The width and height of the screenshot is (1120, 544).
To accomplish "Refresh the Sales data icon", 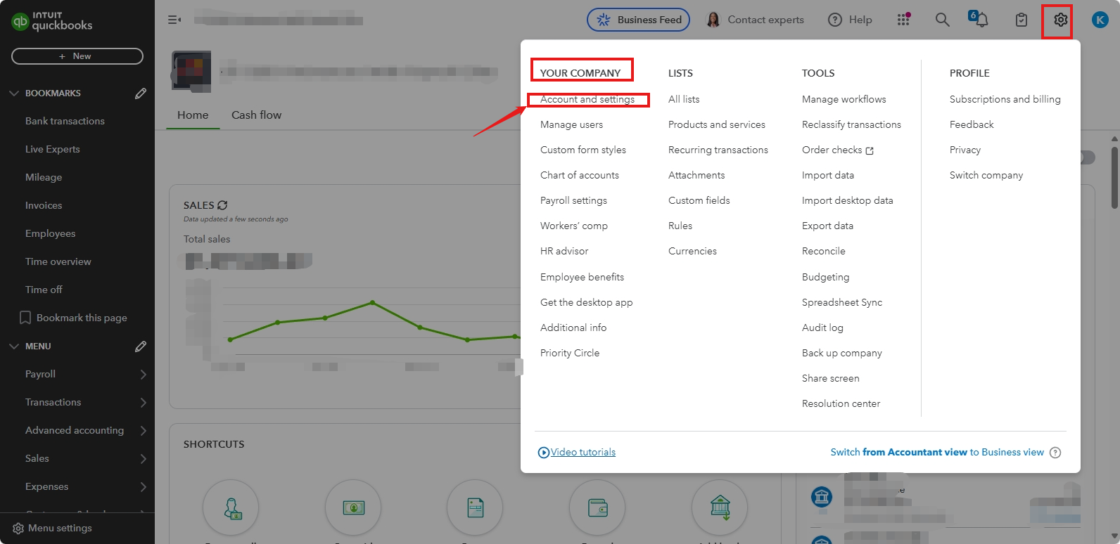I will point(222,205).
